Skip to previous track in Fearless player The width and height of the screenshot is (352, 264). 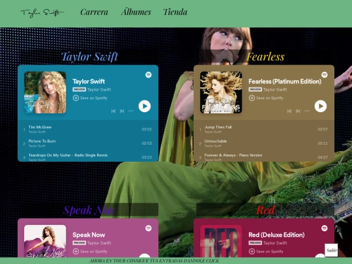click(289, 111)
